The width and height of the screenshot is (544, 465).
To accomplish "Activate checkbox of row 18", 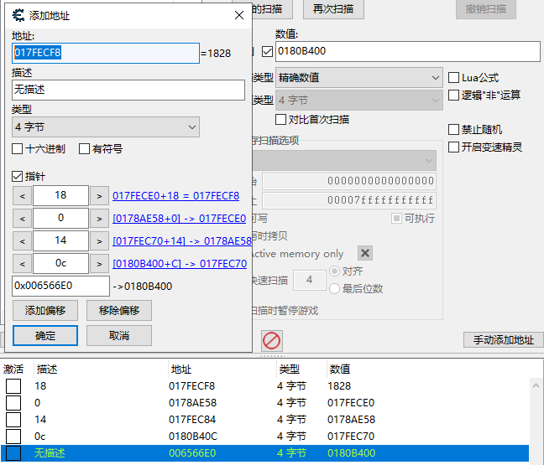I will click(x=13, y=385).
